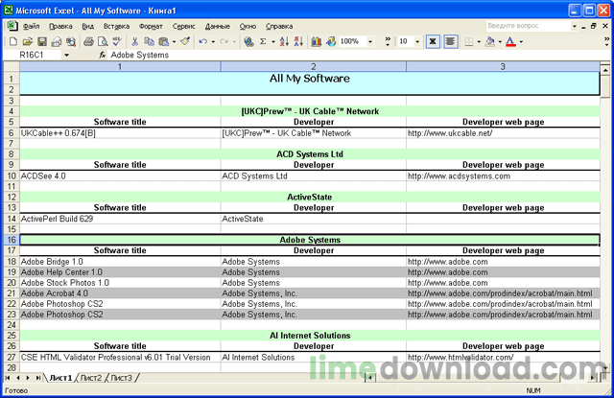614x398 pixels.
Task: Select the Format Painter brush icon
Action: (185, 41)
